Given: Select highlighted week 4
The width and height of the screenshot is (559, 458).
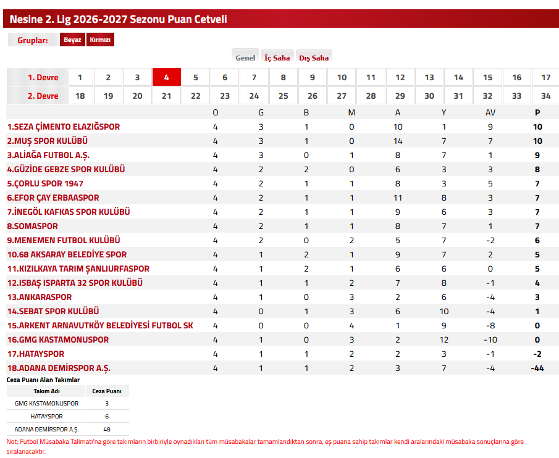Looking at the screenshot, I should [167, 77].
